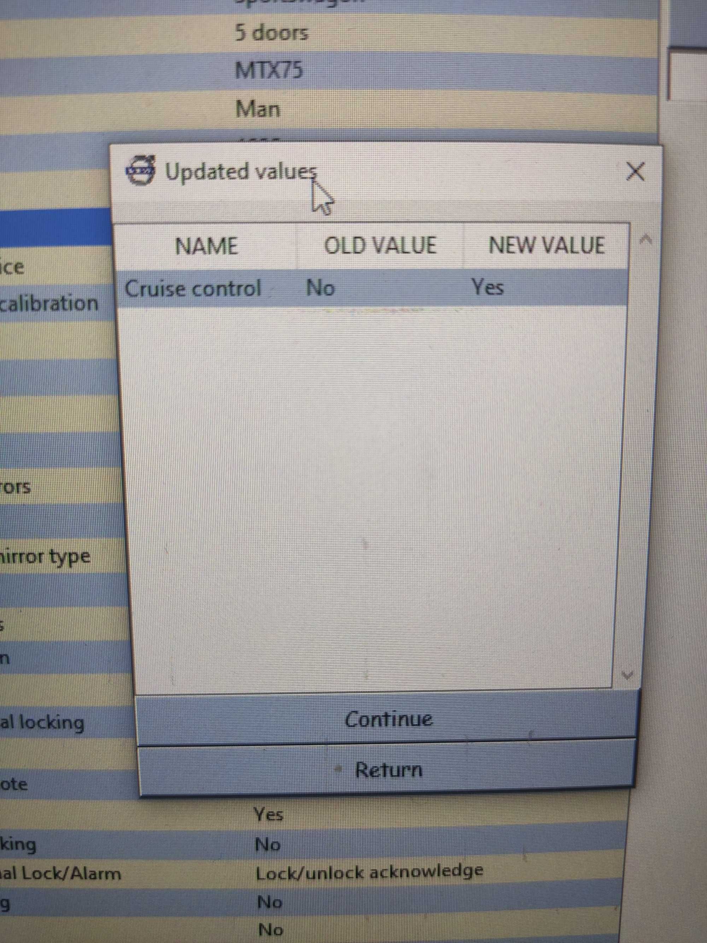Select 'Man' value in background list
The image size is (707, 943).
[258, 109]
